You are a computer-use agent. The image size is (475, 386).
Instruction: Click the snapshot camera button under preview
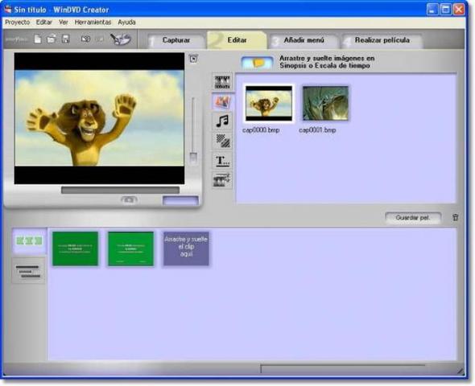click(x=129, y=200)
